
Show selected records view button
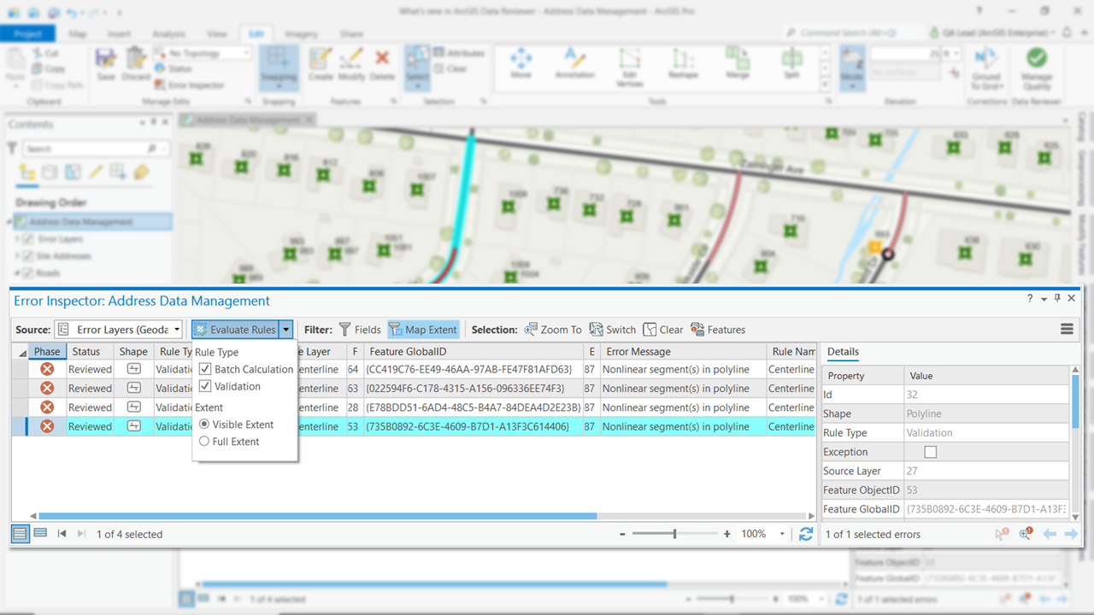[39, 534]
